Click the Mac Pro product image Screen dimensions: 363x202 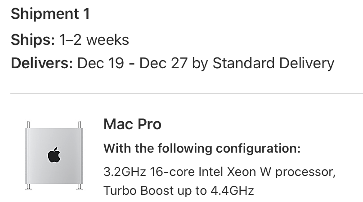click(x=54, y=155)
